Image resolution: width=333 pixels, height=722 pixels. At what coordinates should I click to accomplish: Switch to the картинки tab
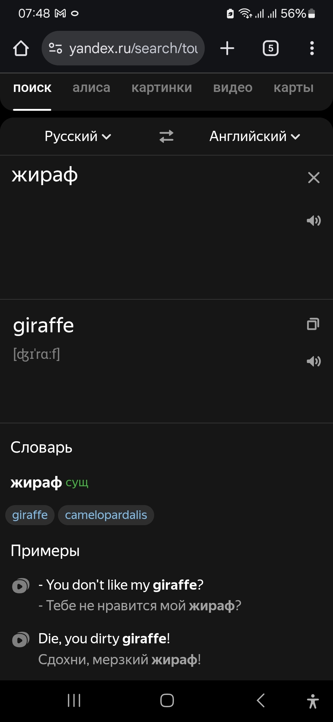click(162, 88)
